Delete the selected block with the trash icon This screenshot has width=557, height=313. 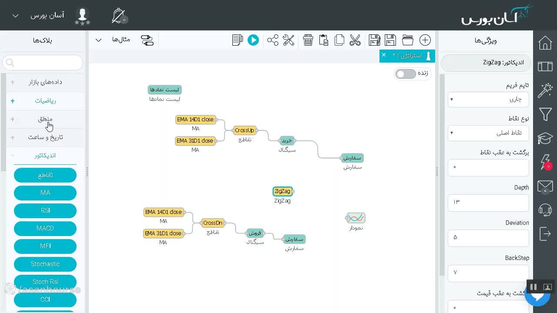tap(308, 40)
